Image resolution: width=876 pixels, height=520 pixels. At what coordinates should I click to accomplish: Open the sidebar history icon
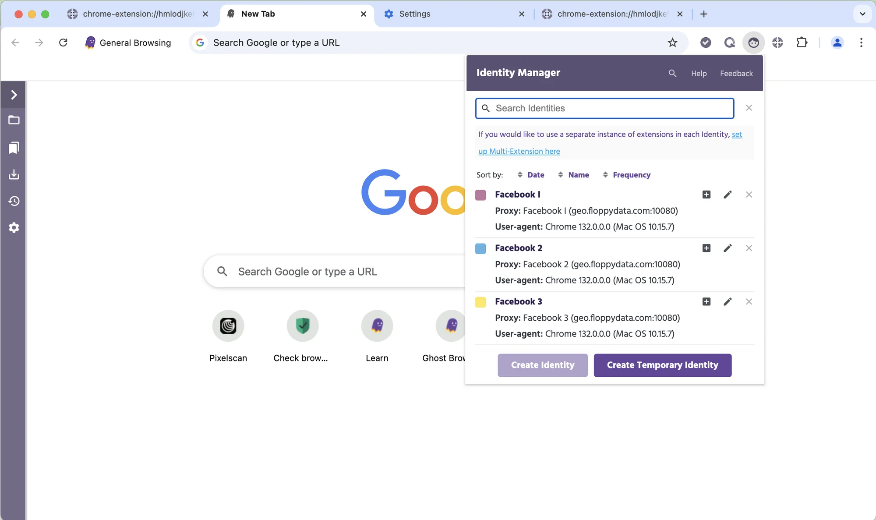pyautogui.click(x=14, y=201)
